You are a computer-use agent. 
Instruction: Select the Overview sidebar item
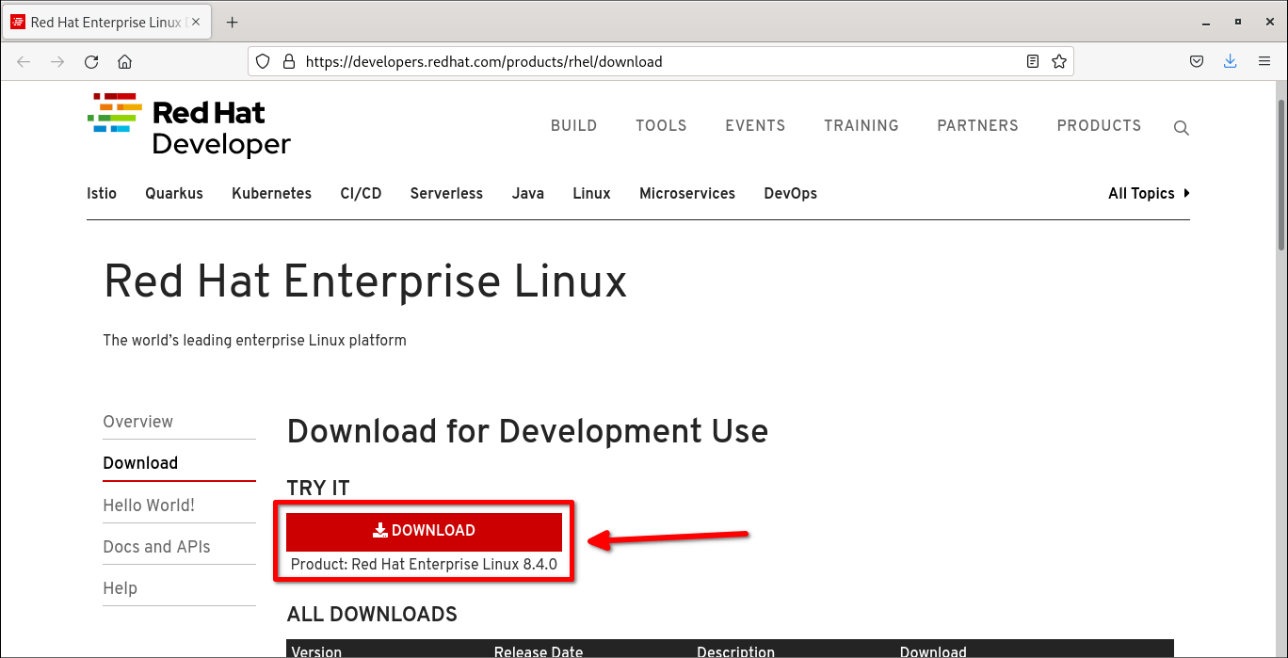point(138,422)
